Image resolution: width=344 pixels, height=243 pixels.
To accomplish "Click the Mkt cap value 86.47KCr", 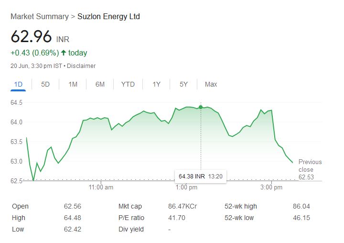I will coord(183,207).
